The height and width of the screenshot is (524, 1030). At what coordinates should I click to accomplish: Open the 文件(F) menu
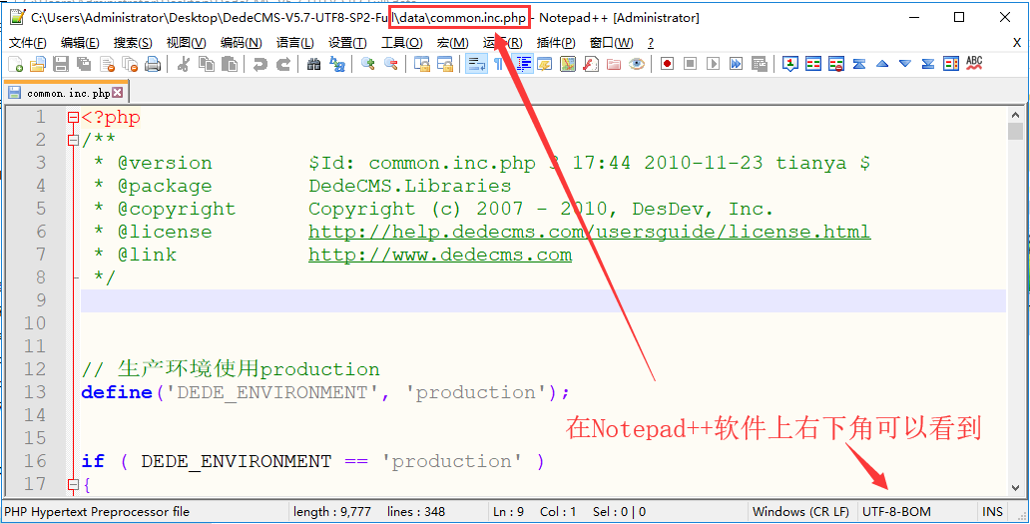[28, 43]
